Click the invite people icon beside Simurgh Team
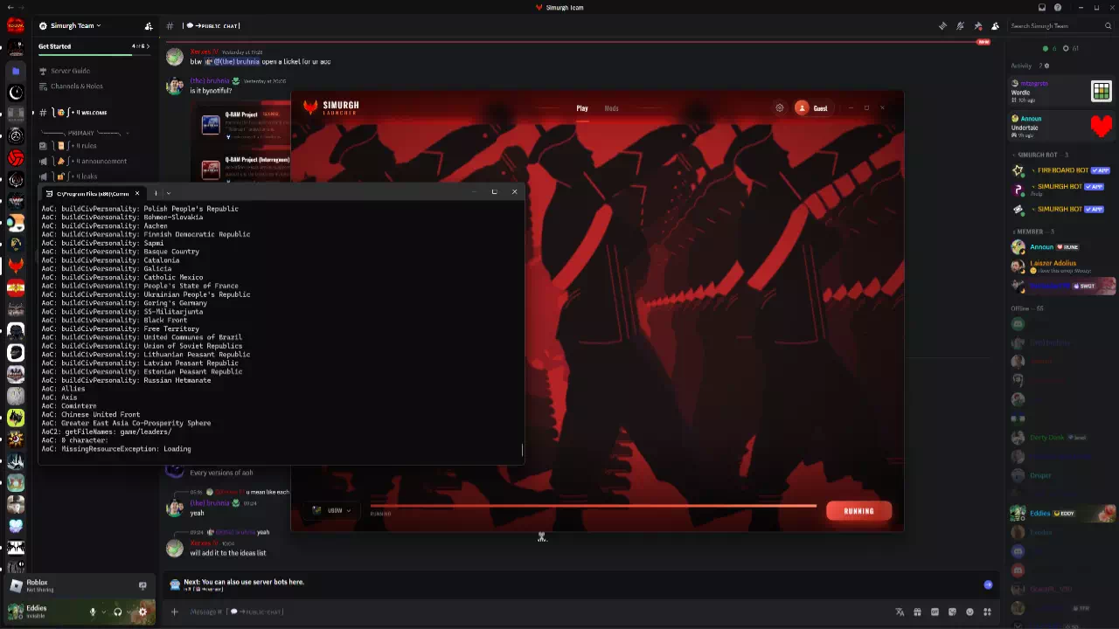Screen dimensions: 1119x629 149,26
